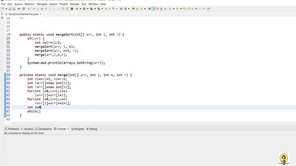This screenshot has width=296, height=166.
Task: Click the Step Return toolbar icon
Action: pyautogui.click(x=58, y=9)
